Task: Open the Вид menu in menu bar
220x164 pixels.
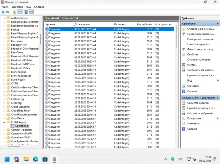Action: 28,7
